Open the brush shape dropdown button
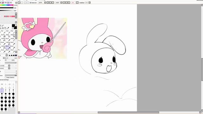The image size is (203, 114). [9, 66]
